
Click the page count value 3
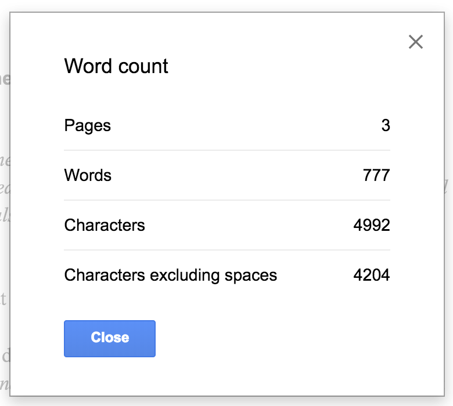click(386, 125)
